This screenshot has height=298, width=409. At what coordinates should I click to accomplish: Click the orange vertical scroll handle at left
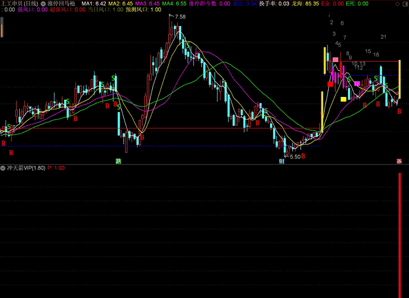click(2, 31)
